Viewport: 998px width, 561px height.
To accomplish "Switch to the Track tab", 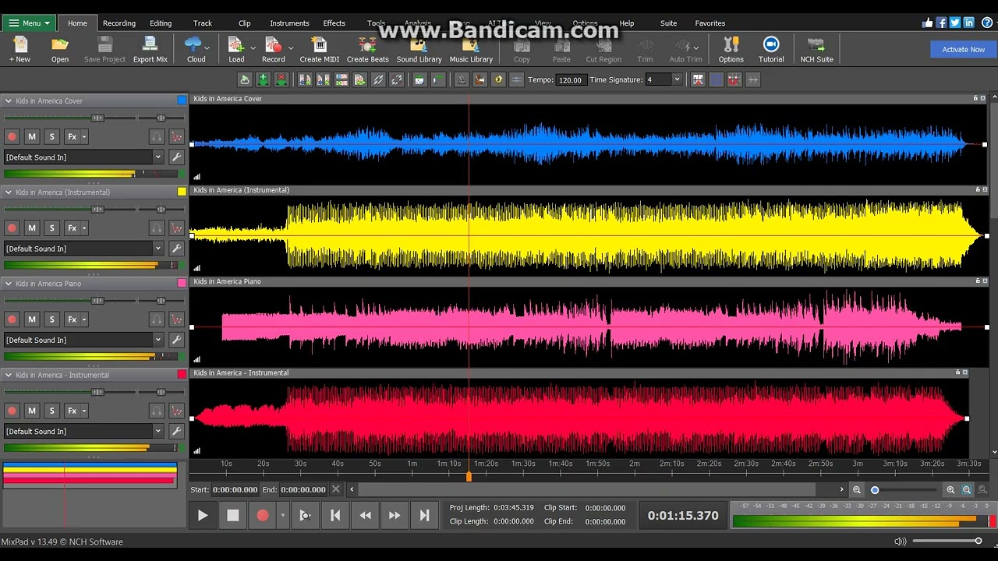I will pos(203,23).
